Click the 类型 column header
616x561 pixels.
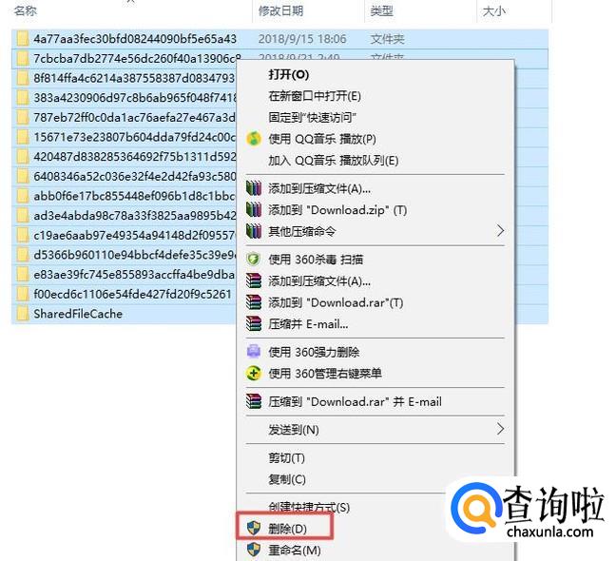[381, 10]
